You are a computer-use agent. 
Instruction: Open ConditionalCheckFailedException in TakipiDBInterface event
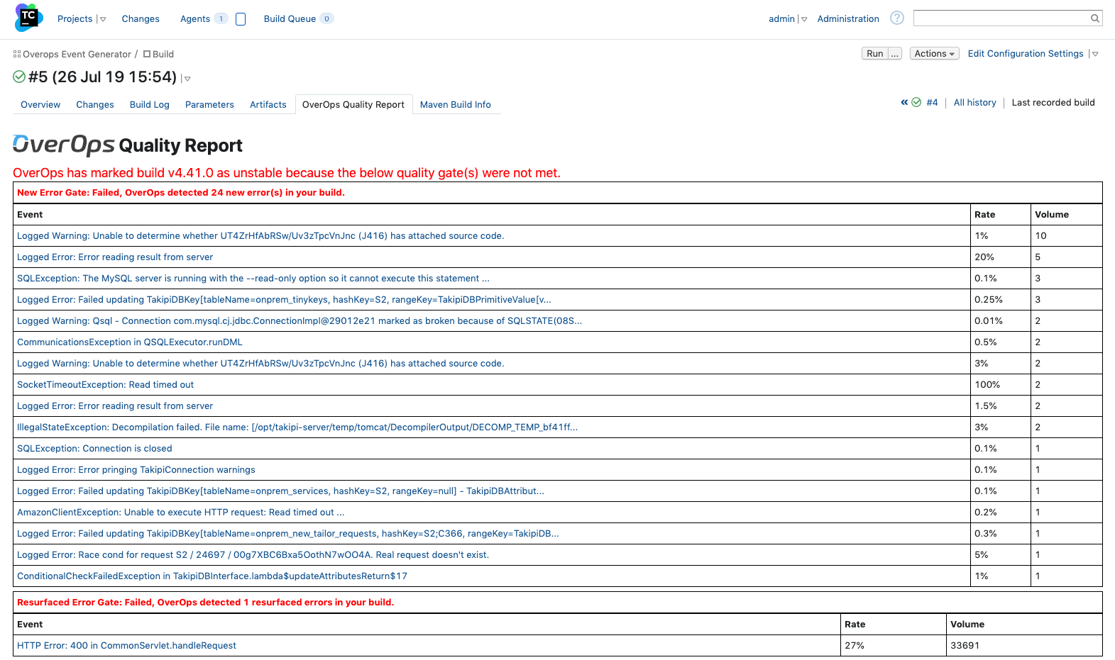pyautogui.click(x=212, y=576)
